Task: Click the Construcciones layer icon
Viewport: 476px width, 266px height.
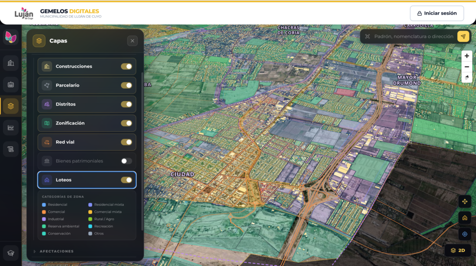Action: pyautogui.click(x=47, y=66)
